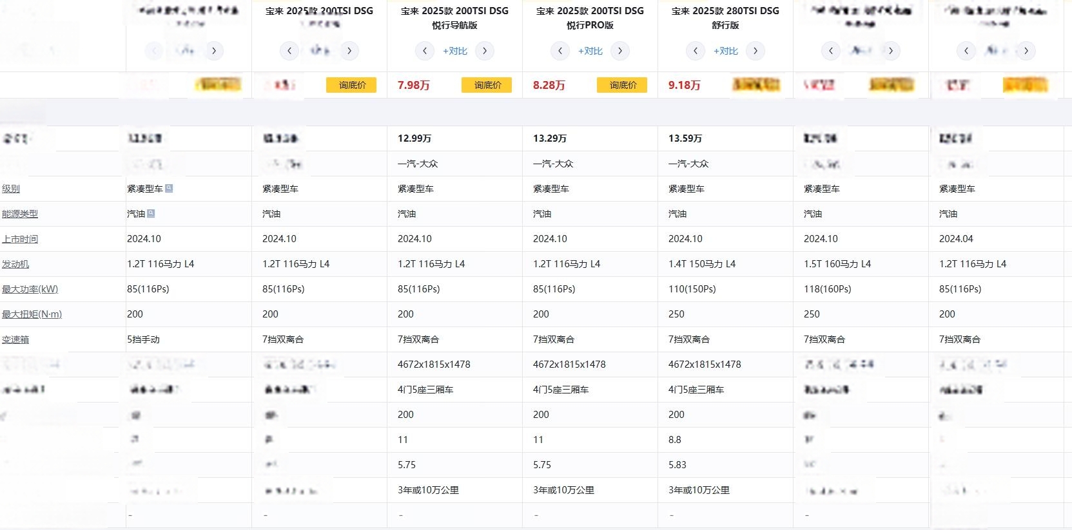Click 4门5座三厢车 in the 舒行版 column
Viewport: 1072px width, 530px height.
[696, 390]
